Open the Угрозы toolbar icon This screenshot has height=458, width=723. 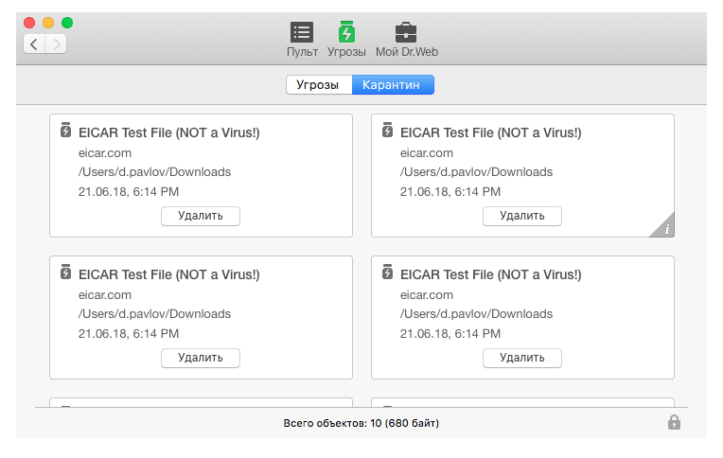tap(346, 32)
